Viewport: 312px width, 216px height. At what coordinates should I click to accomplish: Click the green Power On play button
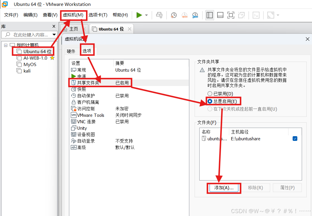pos(139,15)
